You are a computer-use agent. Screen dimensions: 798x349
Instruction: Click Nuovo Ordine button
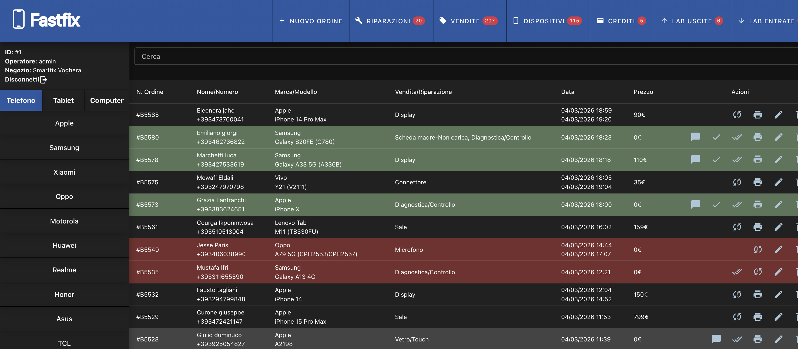(x=311, y=21)
